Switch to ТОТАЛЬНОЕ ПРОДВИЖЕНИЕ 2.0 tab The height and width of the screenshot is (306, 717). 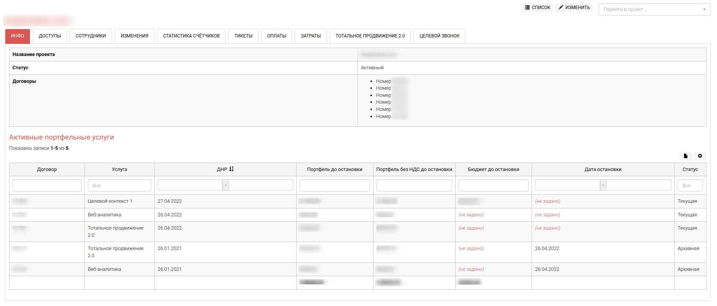(x=370, y=36)
